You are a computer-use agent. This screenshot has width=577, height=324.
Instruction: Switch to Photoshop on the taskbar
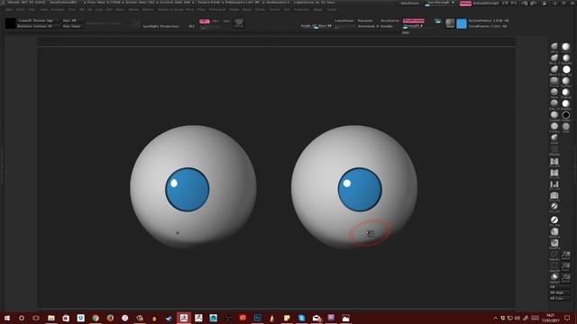click(257, 318)
